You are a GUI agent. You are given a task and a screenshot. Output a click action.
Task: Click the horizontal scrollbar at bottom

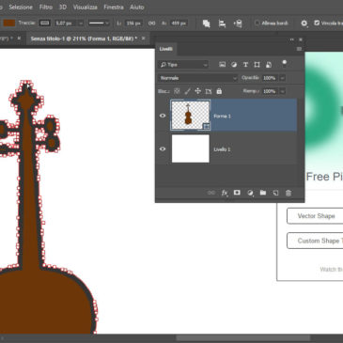243,338
